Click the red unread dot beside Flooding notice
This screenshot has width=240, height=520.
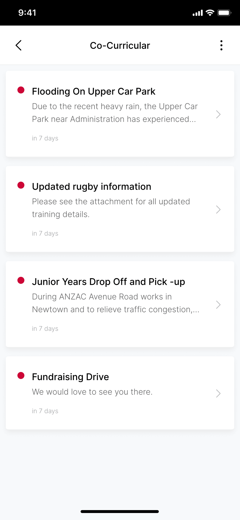click(x=21, y=90)
